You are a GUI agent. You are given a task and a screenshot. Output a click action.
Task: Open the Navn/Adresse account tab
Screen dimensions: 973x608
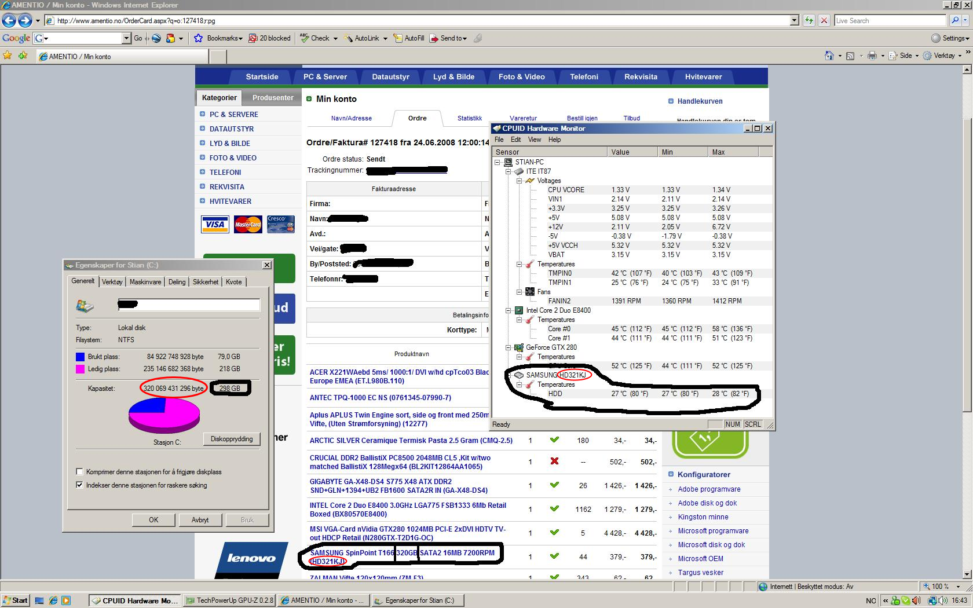pos(352,118)
